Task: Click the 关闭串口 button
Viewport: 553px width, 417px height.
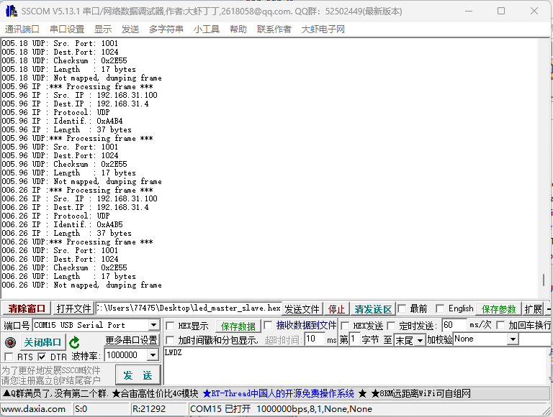Action: (42, 342)
